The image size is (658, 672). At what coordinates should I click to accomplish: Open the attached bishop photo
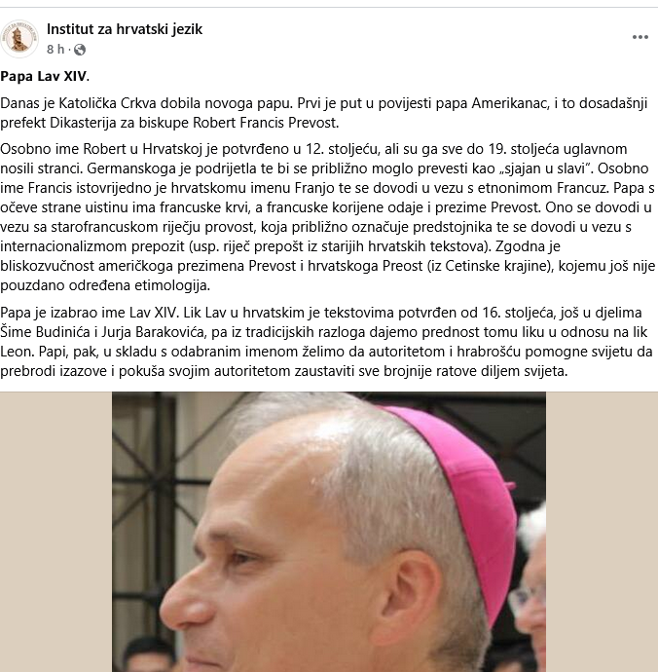329,532
